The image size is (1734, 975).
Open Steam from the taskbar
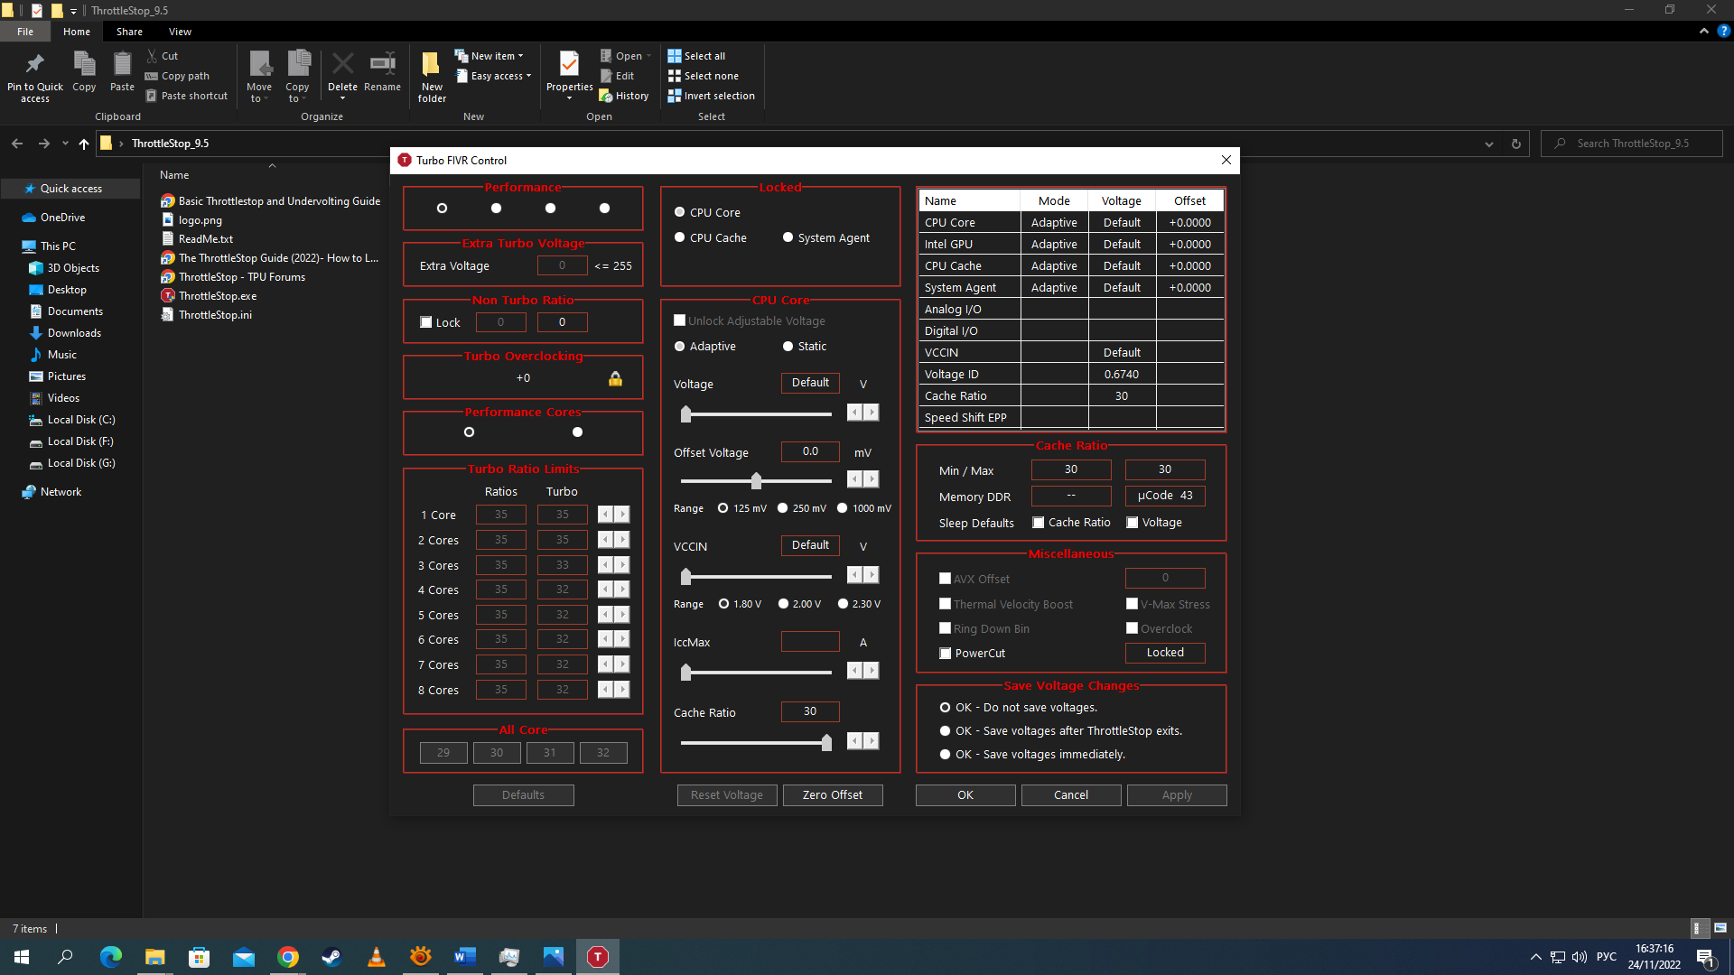click(x=332, y=957)
